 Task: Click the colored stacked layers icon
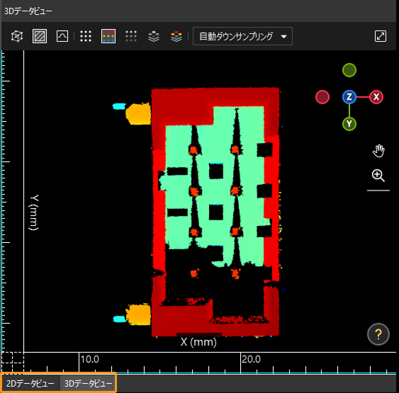click(176, 36)
